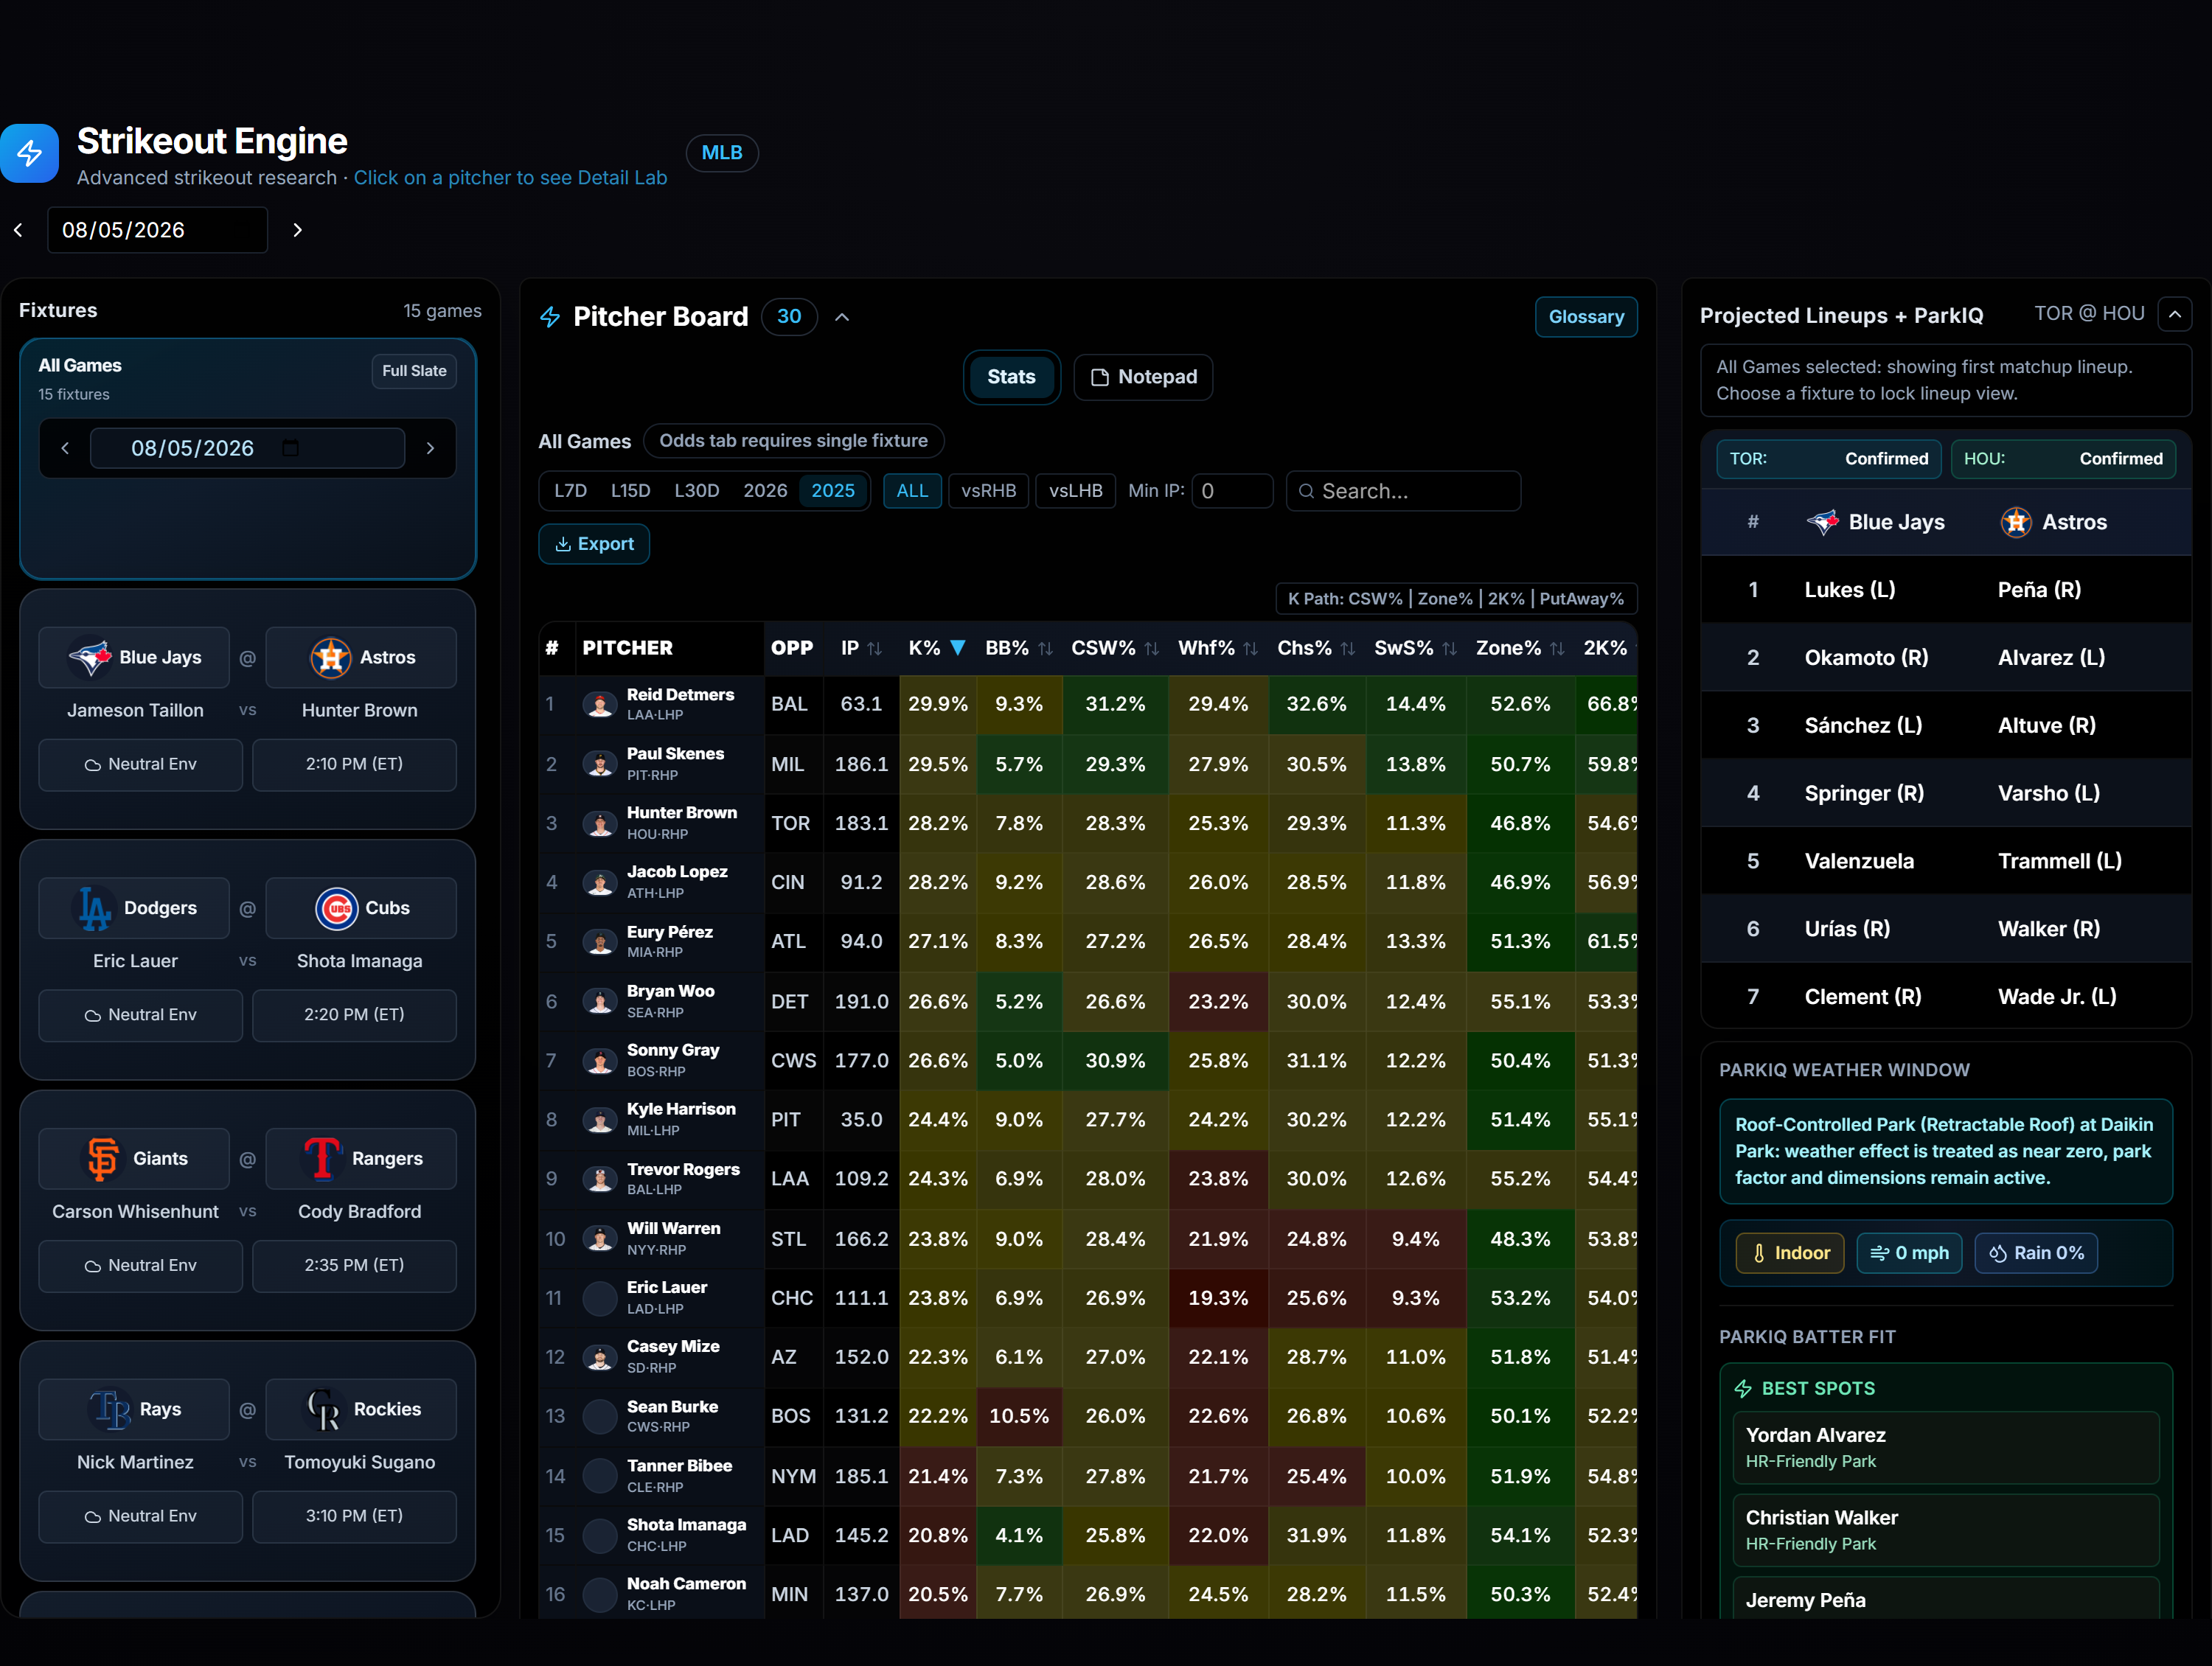This screenshot has height=1666, width=2212.
Task: Click the Giants logo in fixtures
Action: (x=103, y=1159)
